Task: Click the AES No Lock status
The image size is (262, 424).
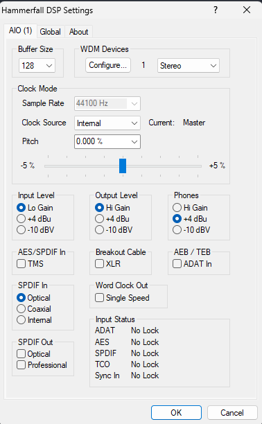Action: [x=145, y=342]
